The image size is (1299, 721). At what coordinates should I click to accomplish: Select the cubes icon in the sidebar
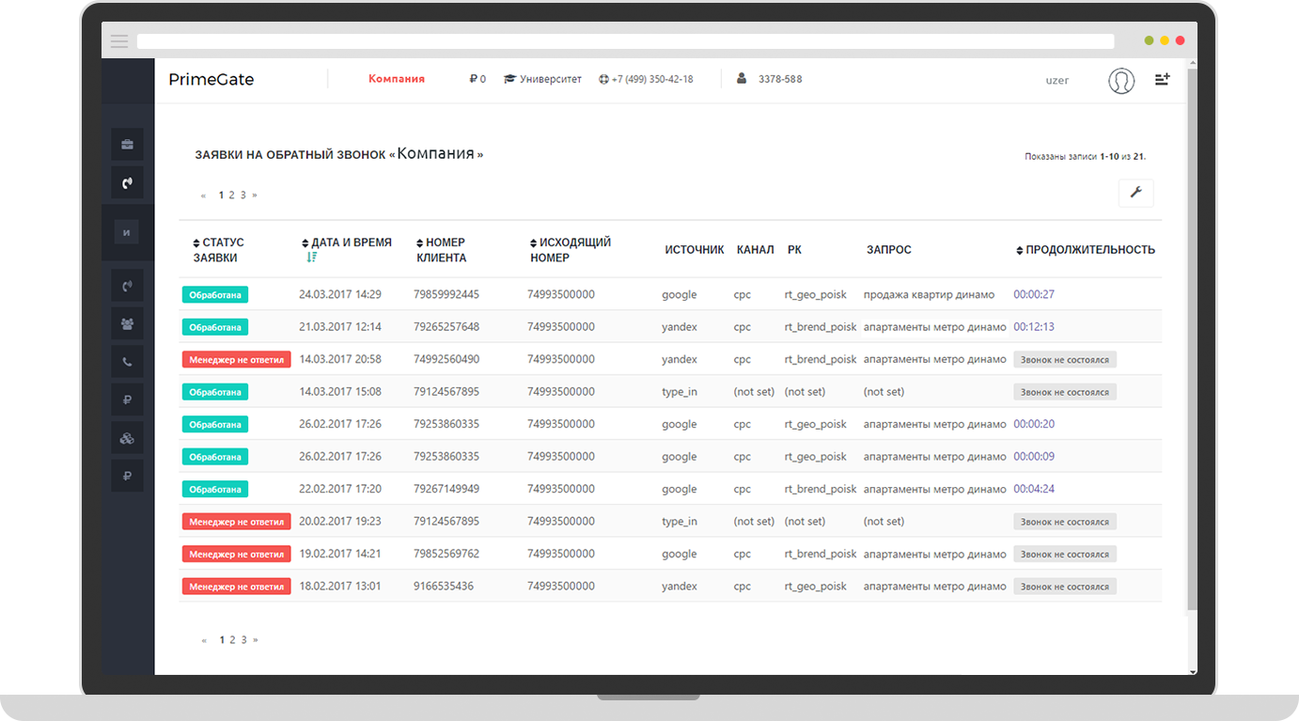tap(127, 438)
